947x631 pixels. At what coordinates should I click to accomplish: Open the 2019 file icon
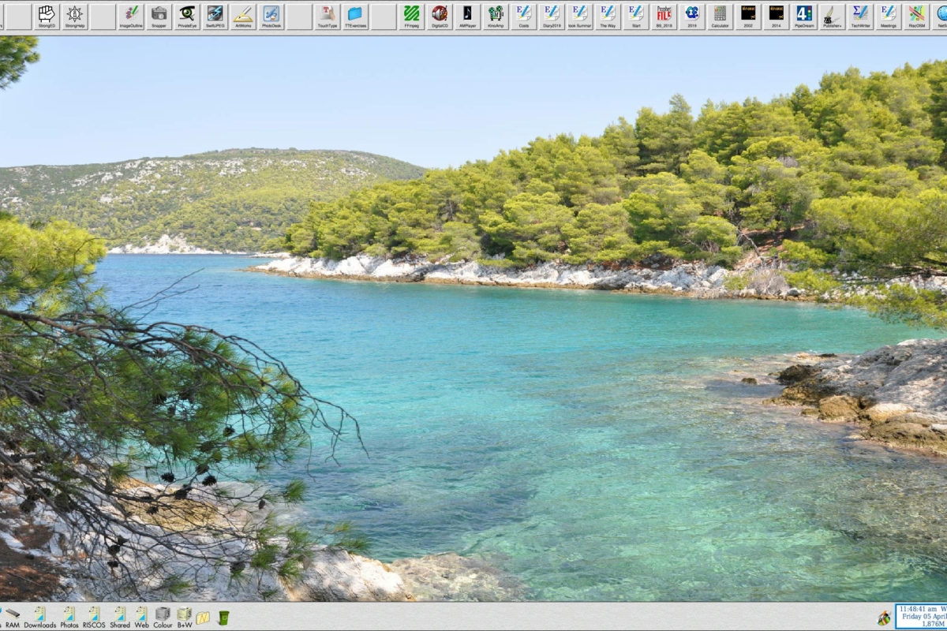pos(692,17)
